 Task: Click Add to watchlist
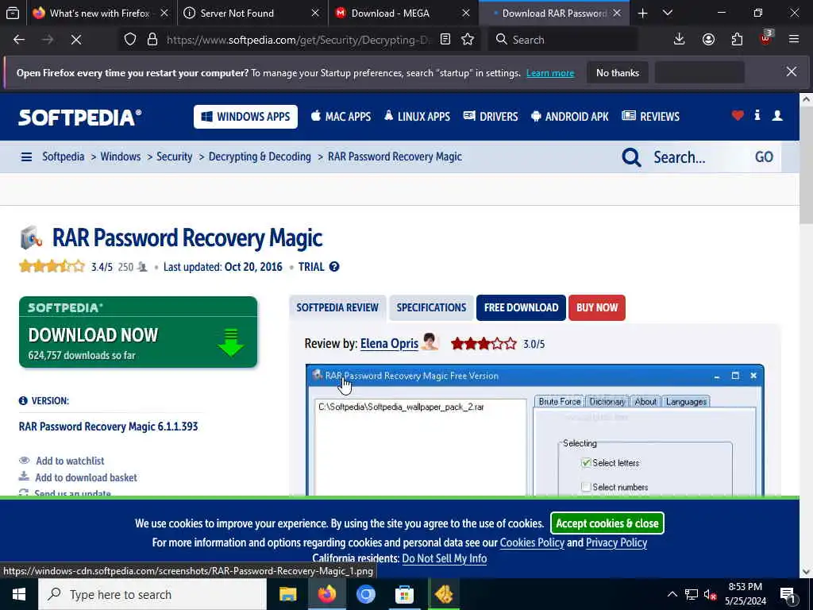(x=70, y=461)
